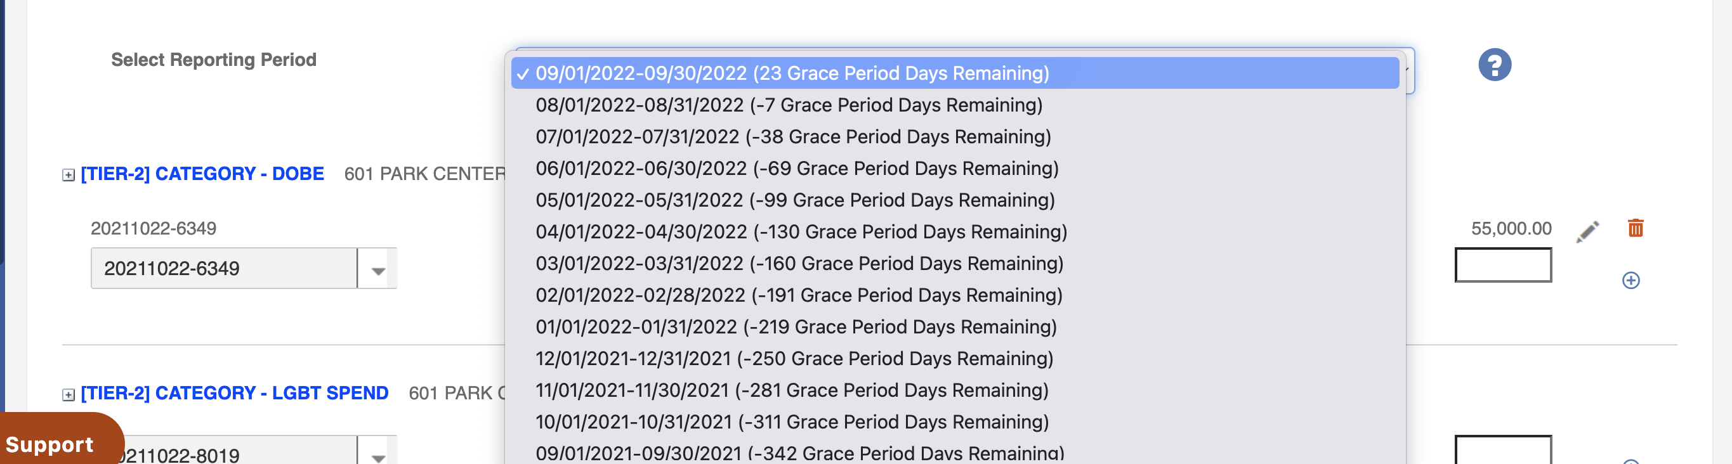Edit the 55,000.00 entry with pencil icon

[1587, 231]
